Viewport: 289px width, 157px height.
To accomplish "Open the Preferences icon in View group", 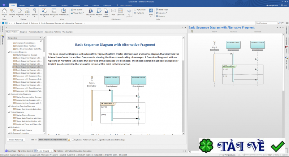I will [64, 13].
